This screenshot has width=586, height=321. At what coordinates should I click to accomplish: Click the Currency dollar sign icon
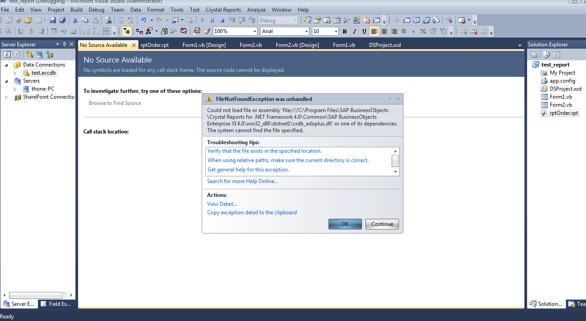pos(404,31)
